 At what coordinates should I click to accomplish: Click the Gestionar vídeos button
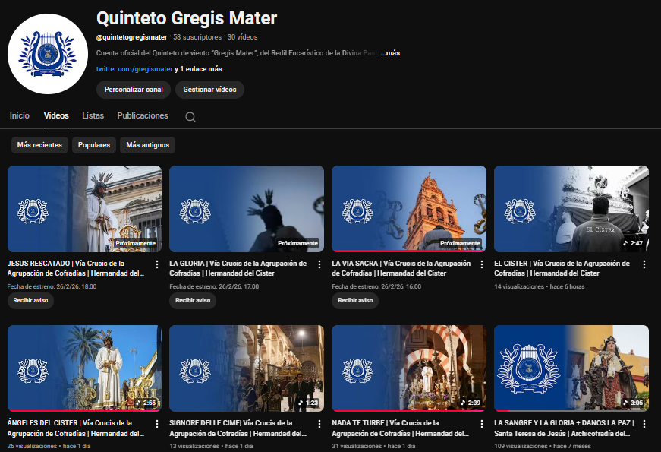point(210,90)
